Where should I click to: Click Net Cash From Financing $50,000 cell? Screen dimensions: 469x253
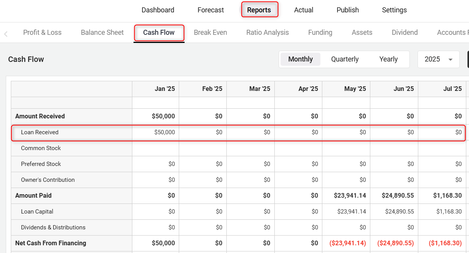(156, 243)
